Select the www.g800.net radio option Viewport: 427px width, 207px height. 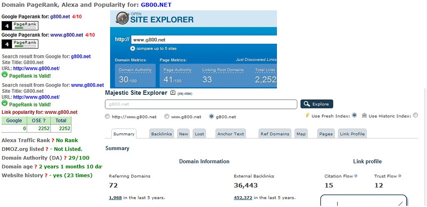coord(167,116)
